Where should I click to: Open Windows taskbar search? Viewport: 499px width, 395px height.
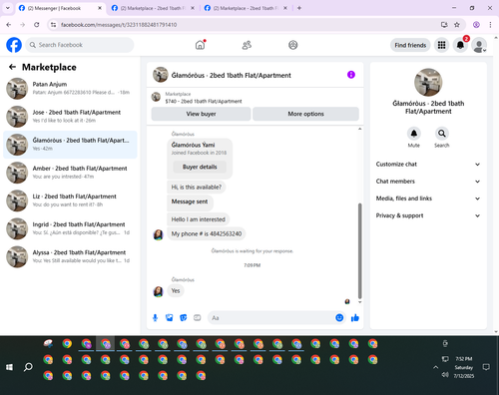[x=28, y=367]
